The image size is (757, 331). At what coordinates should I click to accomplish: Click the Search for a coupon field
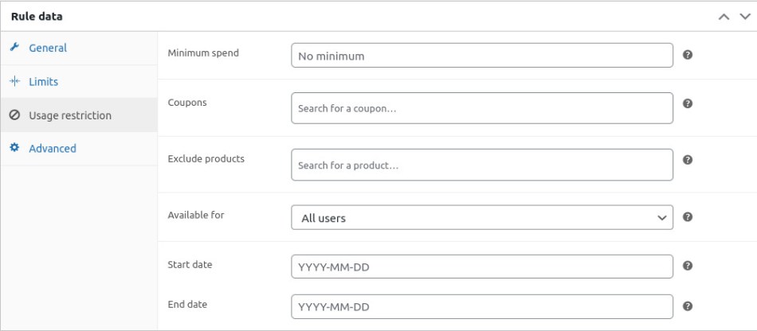[481, 108]
